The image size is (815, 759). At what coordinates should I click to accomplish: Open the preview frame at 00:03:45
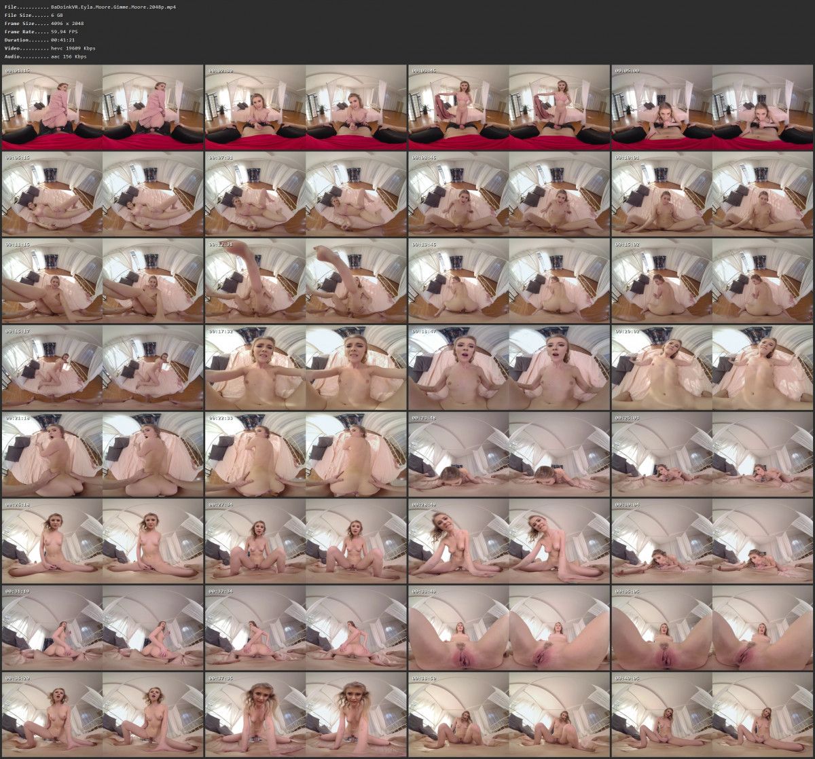tap(509, 107)
